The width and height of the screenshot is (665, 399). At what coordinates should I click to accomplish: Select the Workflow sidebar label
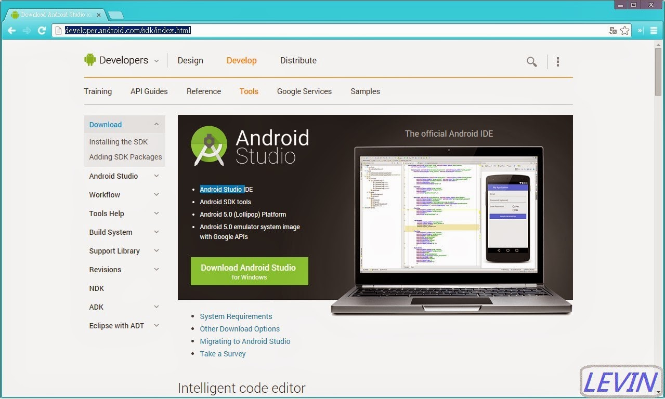coord(105,195)
